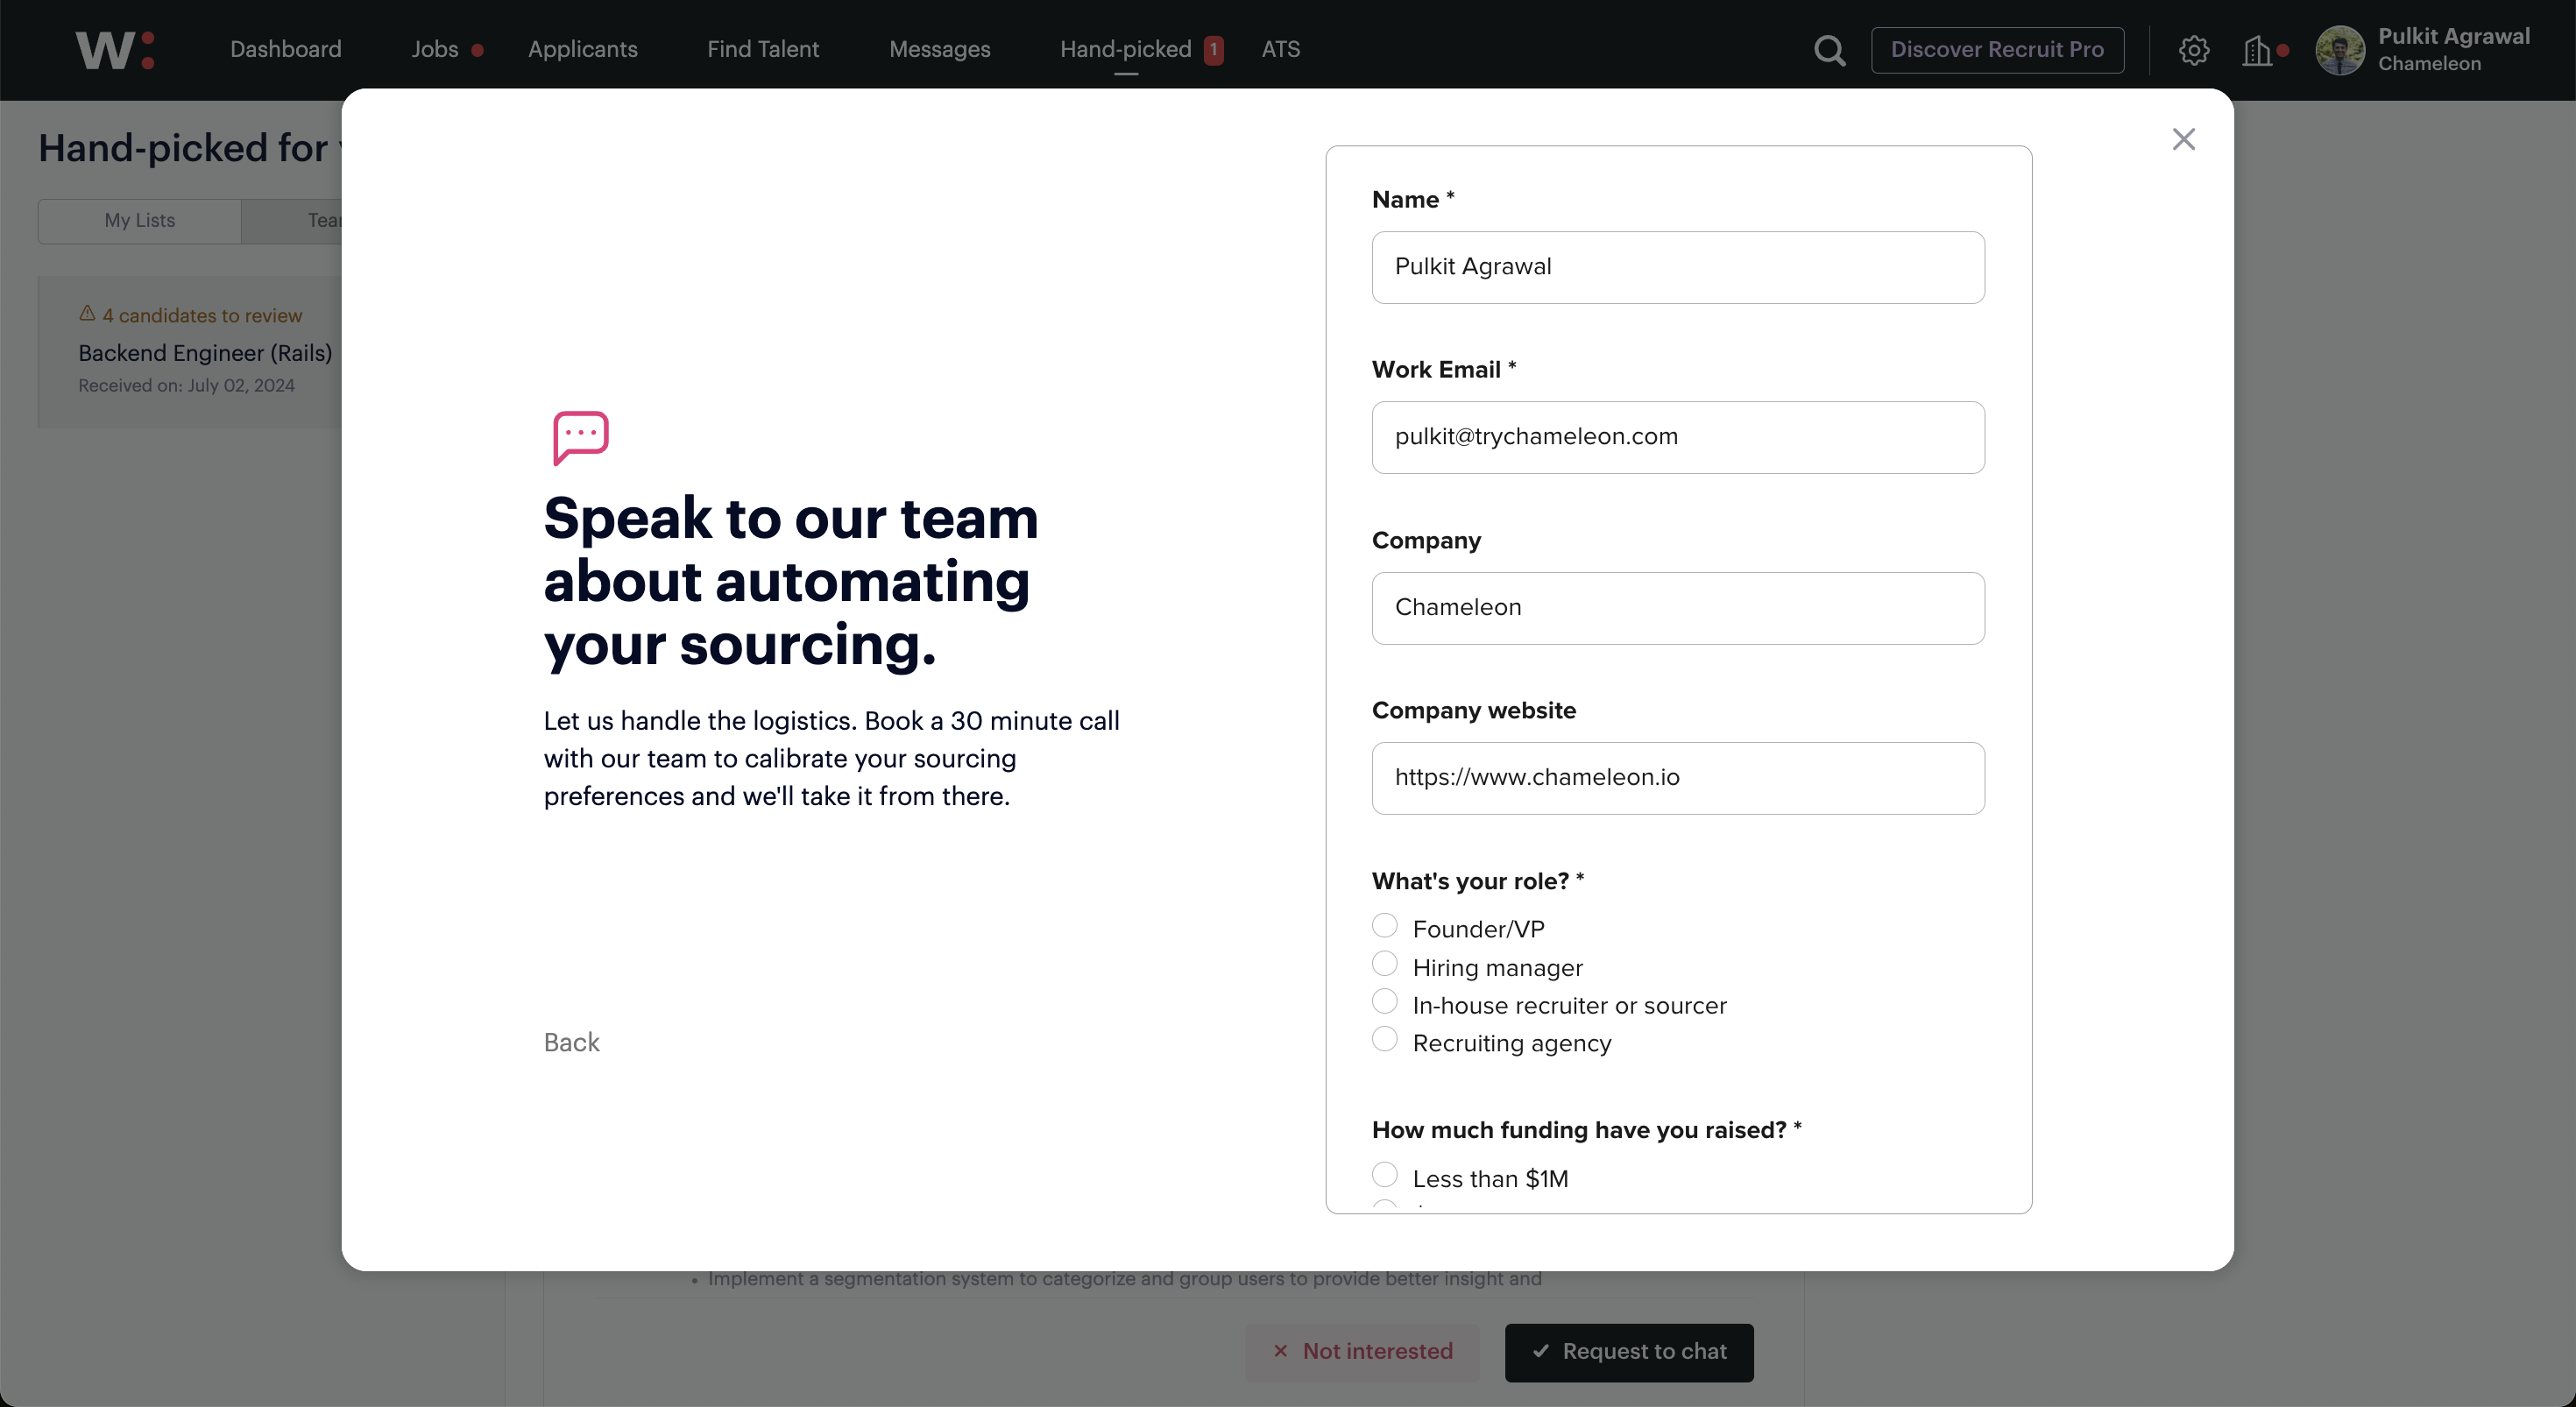This screenshot has width=2576, height=1407.
Task: Select In-house recruiter or sourcer radio
Action: (x=1385, y=1001)
